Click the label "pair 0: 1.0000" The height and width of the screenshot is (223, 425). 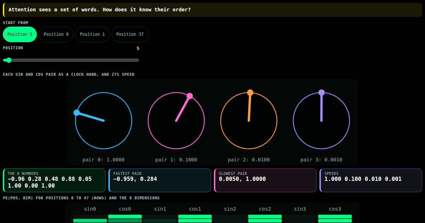click(x=104, y=160)
